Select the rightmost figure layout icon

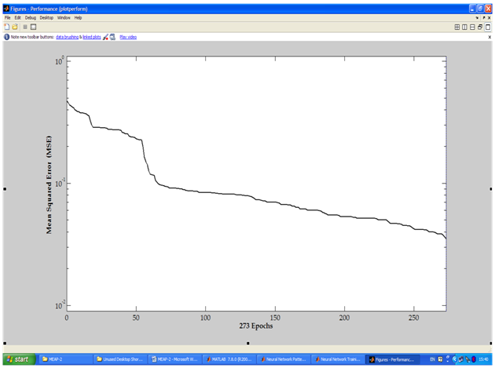click(488, 27)
